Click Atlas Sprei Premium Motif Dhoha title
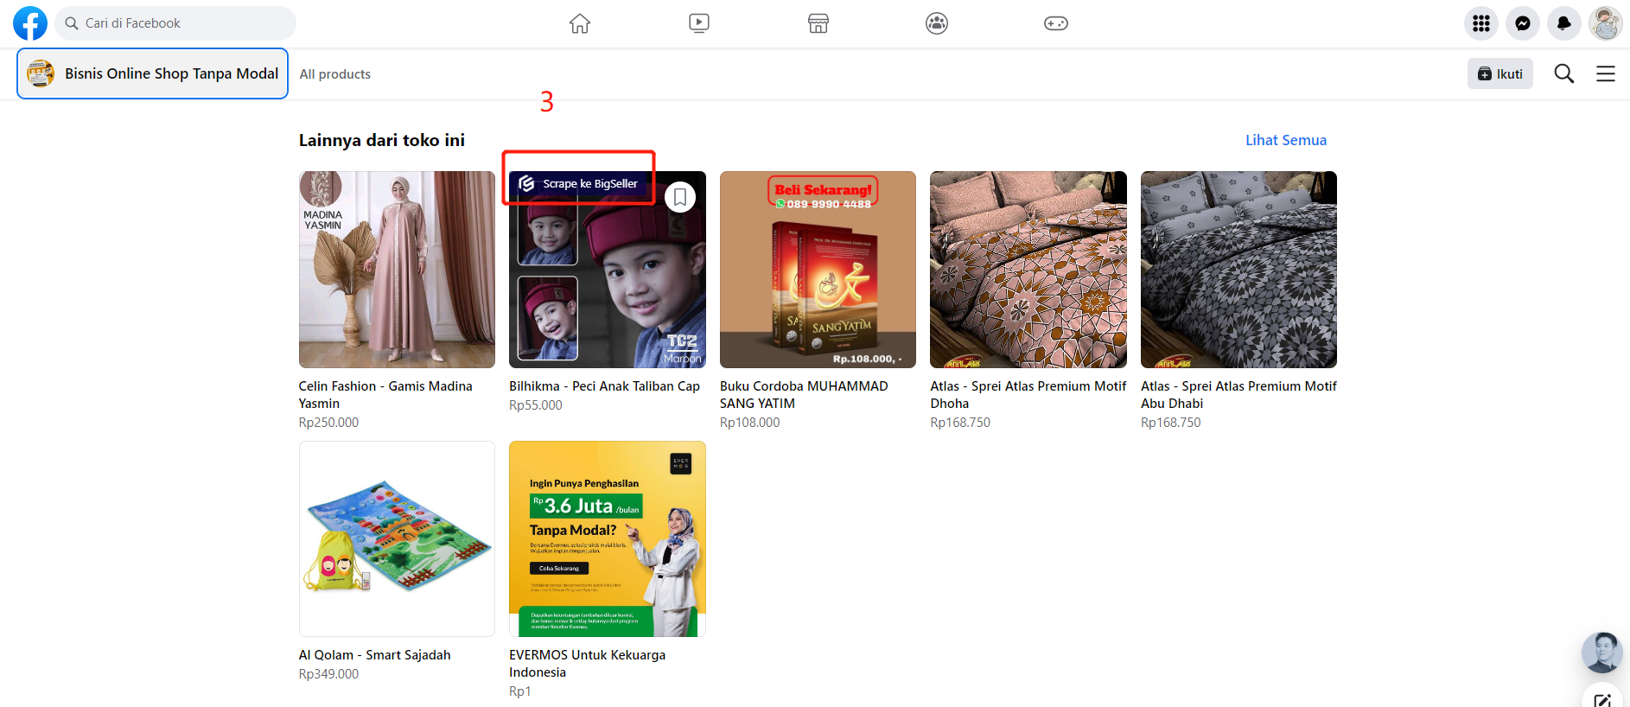Screen dimensions: 1630x707 pos(1028,395)
